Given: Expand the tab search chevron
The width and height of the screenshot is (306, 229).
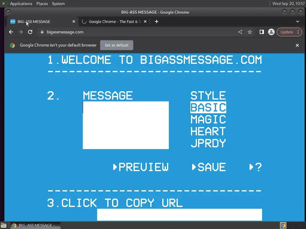Looking at the screenshot, I should [x=298, y=21].
